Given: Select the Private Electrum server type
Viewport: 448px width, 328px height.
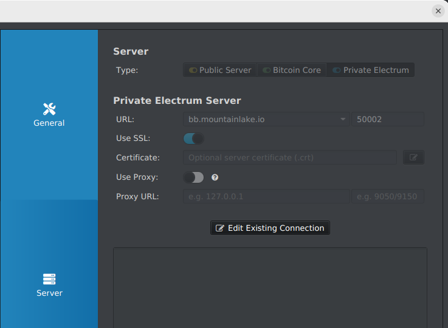Looking at the screenshot, I should point(371,70).
